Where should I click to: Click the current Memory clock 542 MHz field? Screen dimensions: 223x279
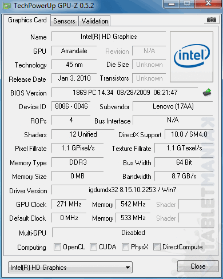click(133, 204)
